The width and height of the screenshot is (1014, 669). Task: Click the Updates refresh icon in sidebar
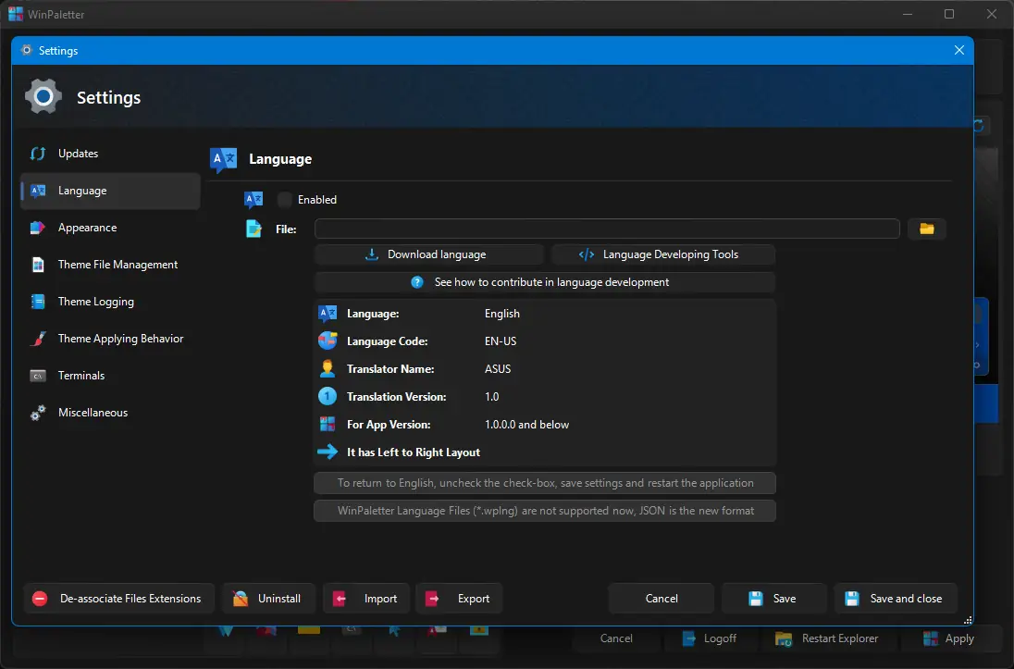[38, 154]
